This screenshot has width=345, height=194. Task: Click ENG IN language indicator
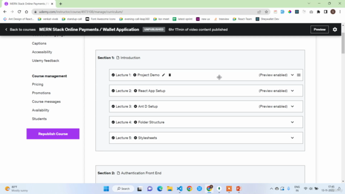[x=297, y=189]
